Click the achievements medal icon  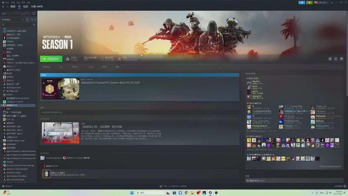point(120,59)
